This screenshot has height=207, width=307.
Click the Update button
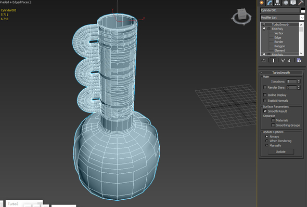pyautogui.click(x=281, y=151)
